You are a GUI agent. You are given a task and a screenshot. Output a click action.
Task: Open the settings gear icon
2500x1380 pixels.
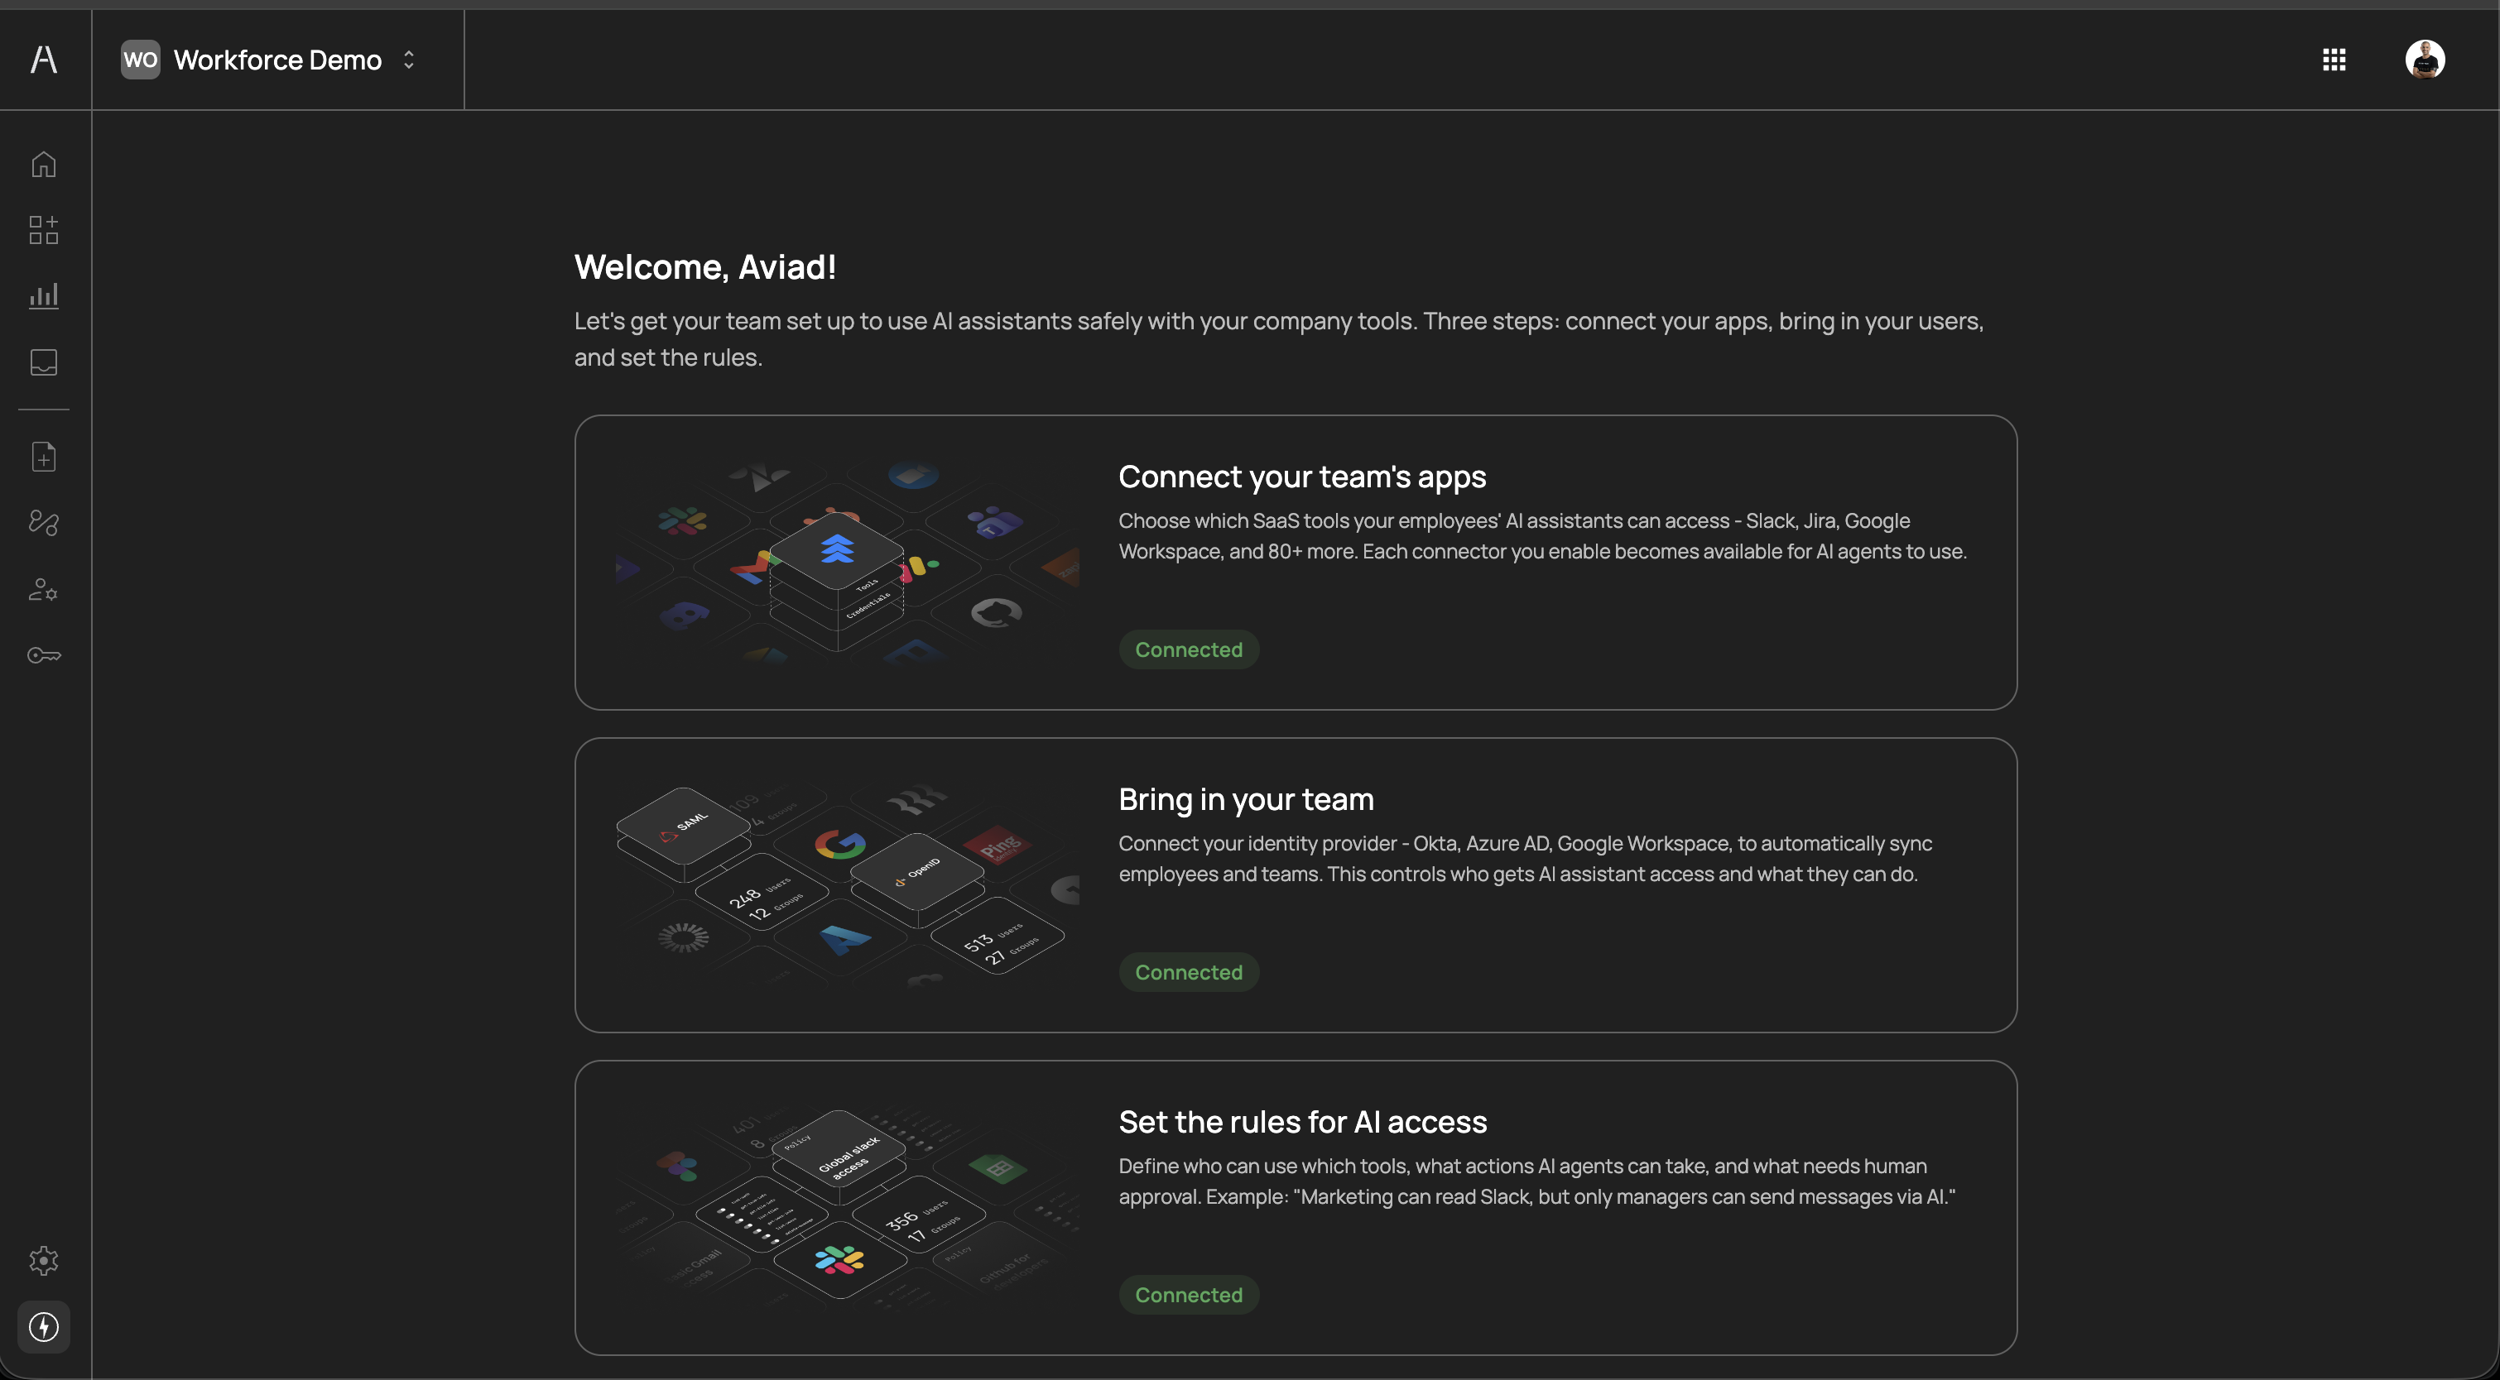click(44, 1260)
